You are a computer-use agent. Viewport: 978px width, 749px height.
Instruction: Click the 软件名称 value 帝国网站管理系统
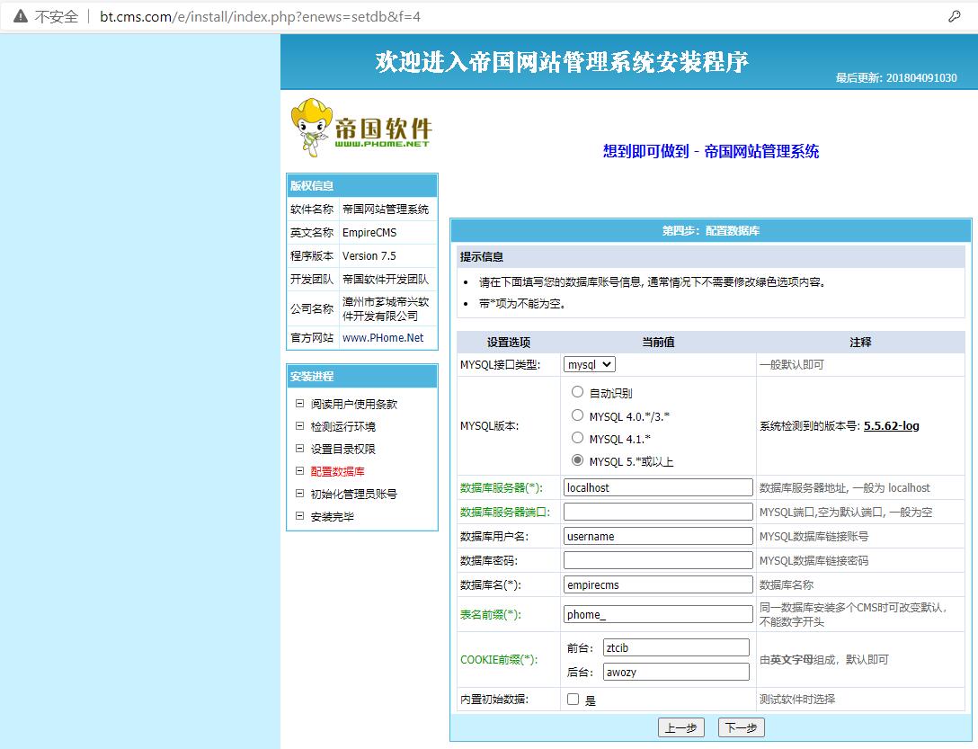(387, 210)
